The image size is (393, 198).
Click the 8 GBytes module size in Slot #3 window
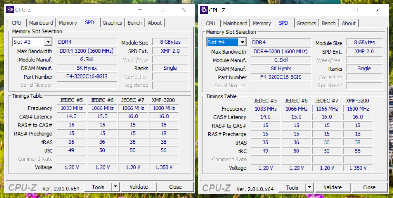pyautogui.click(x=170, y=42)
